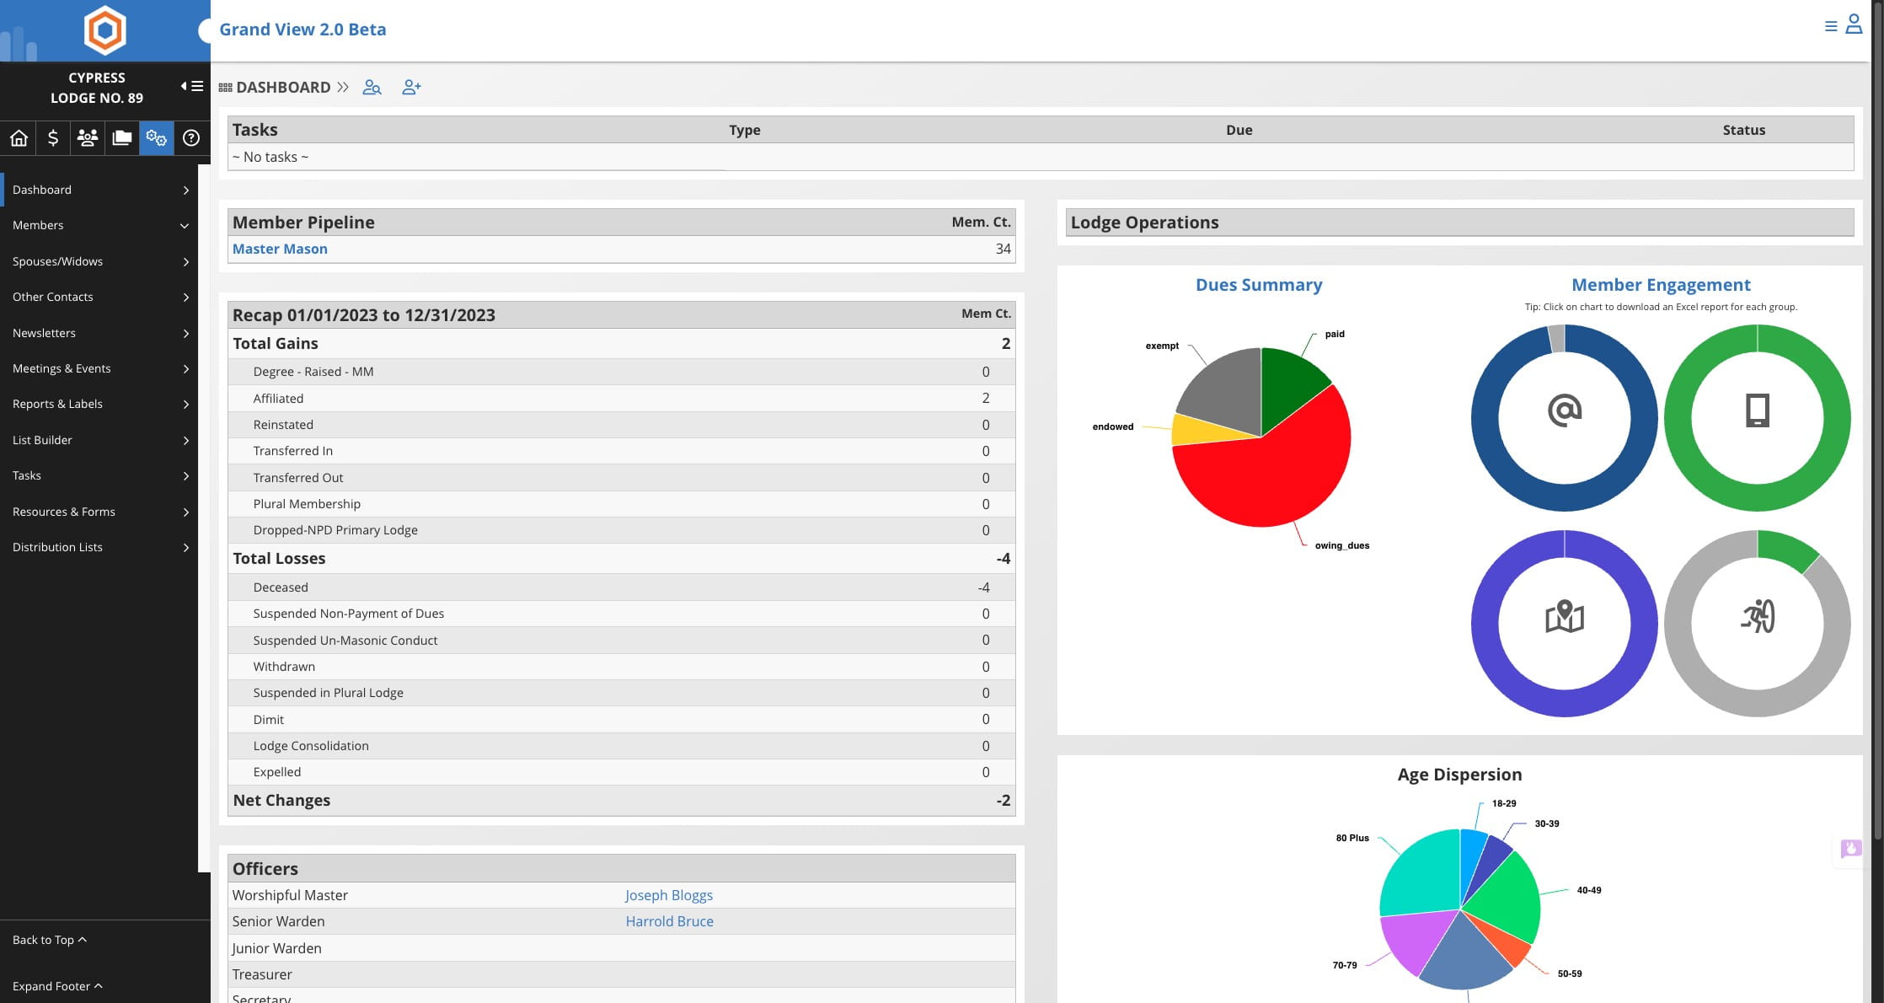Click the member search icon beside Dashboard

[372, 88]
